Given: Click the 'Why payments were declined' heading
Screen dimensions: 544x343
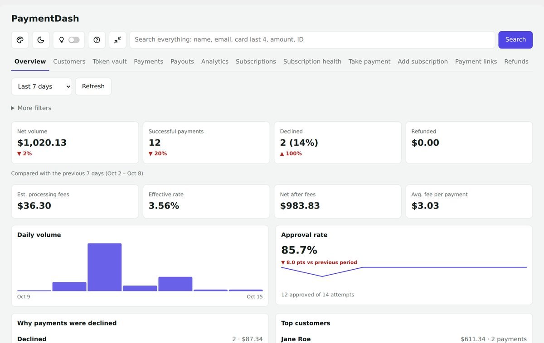Looking at the screenshot, I should pos(67,323).
